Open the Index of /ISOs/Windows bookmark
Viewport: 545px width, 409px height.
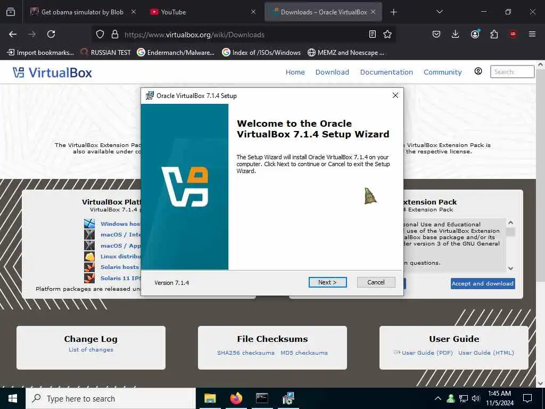coord(261,53)
